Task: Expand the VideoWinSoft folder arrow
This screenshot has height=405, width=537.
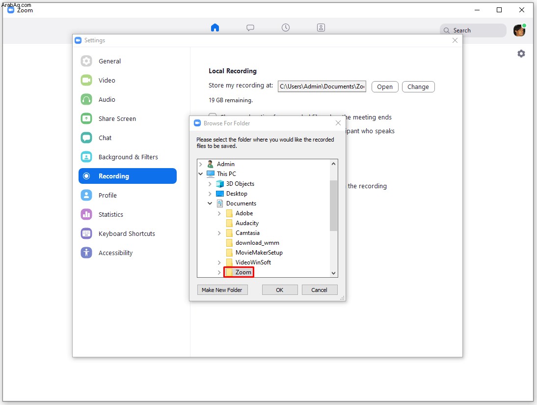Action: coord(219,262)
